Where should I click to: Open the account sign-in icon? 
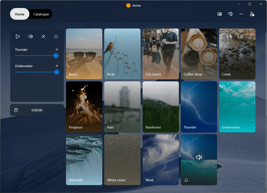point(252,14)
